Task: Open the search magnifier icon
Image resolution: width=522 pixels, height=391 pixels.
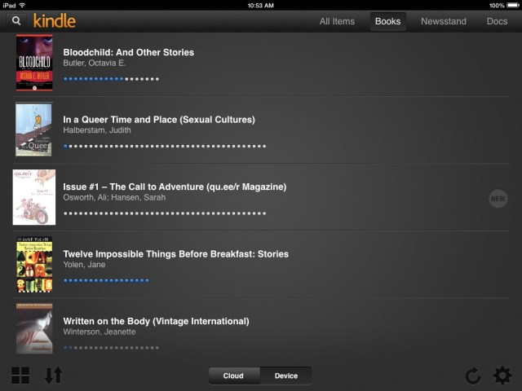Action: pyautogui.click(x=16, y=21)
